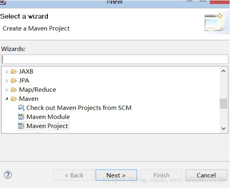Expand the Map/Reduce tree node
The image size is (230, 189).
point(7,90)
